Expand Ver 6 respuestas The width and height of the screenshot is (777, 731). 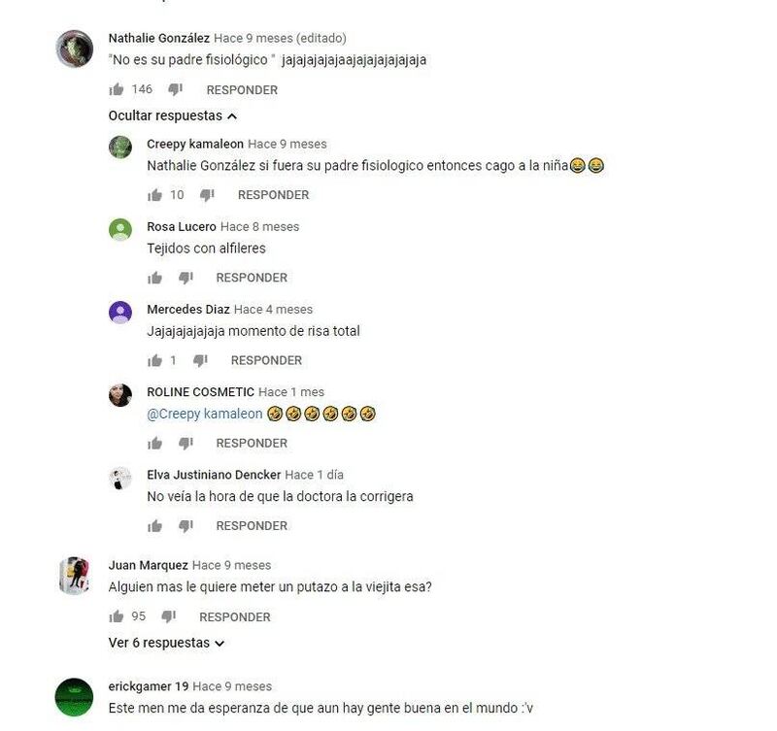pos(166,643)
